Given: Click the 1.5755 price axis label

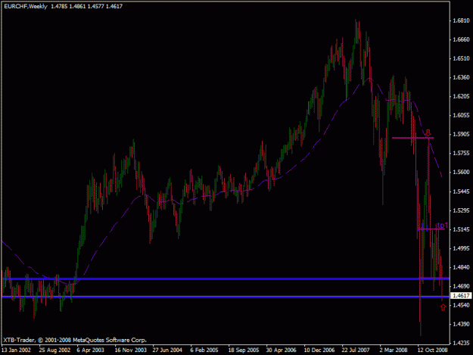Looking at the screenshot, I should coord(461,153).
